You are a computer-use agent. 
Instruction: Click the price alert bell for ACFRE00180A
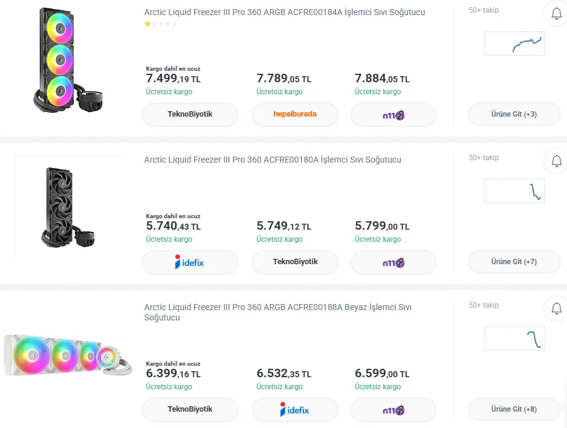556,161
